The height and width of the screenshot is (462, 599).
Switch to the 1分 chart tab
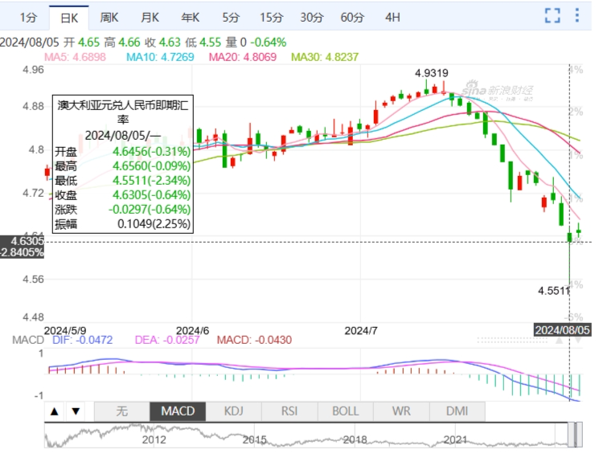pos(27,17)
